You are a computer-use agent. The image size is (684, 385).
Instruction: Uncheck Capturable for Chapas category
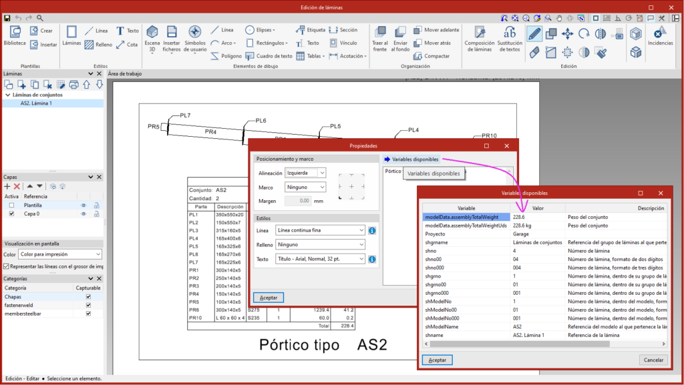click(x=88, y=296)
